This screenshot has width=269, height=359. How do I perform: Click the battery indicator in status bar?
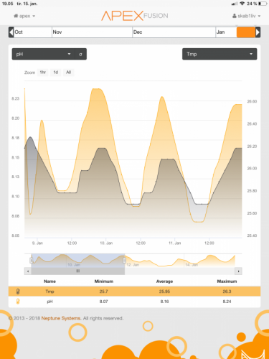263,4
